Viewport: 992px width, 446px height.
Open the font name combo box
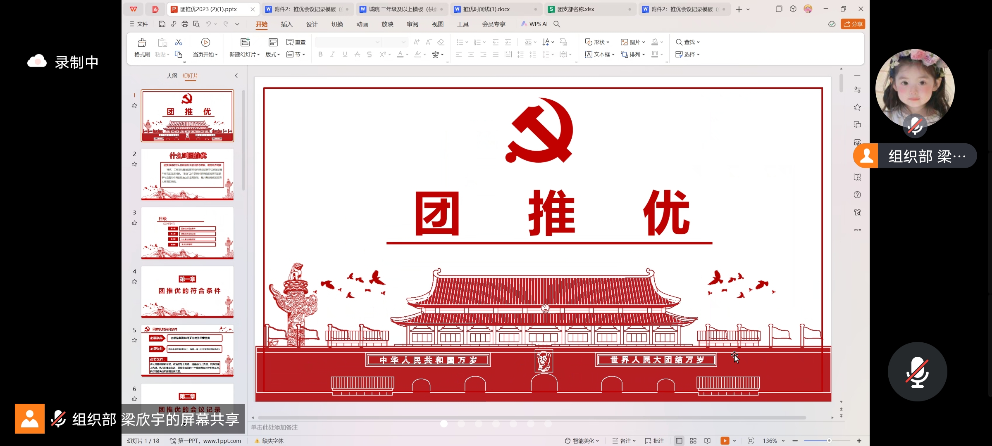pos(348,42)
